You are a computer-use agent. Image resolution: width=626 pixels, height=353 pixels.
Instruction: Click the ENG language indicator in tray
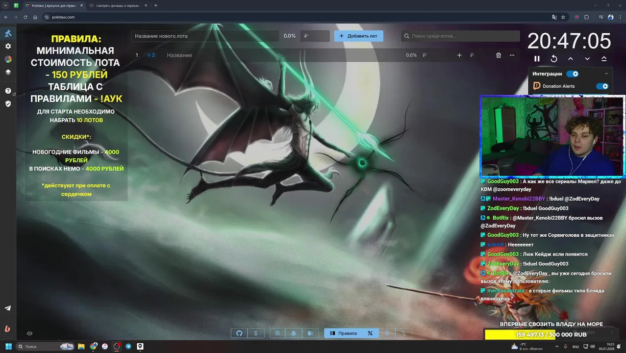(576, 347)
